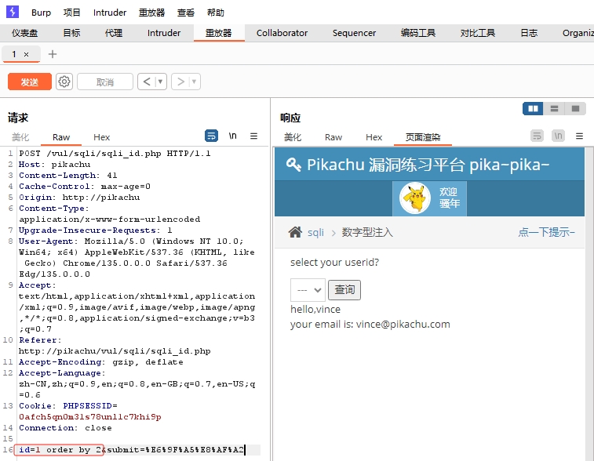This screenshot has width=594, height=461.
Task: Switch to top-bottom stacked layout view
Action: pos(554,109)
